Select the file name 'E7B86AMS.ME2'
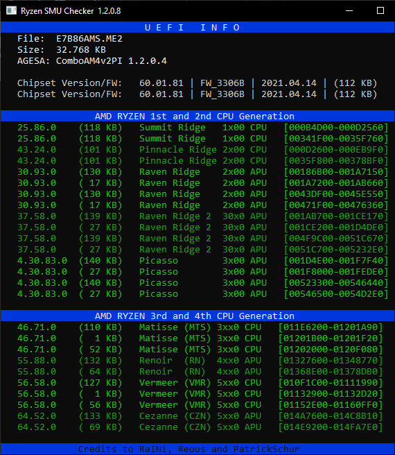395x455 pixels. [x=89, y=39]
